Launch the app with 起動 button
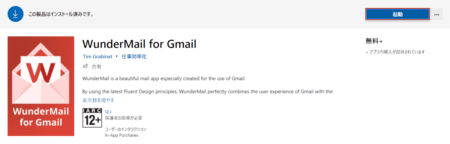The width and height of the screenshot is (450, 144). pos(397,14)
